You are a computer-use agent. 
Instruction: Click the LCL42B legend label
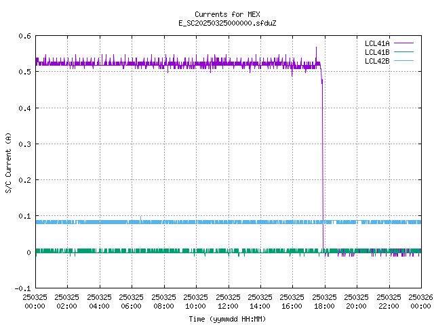(377, 61)
